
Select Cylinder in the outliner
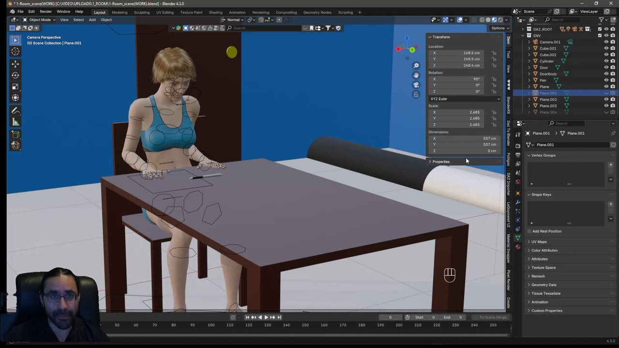click(546, 61)
